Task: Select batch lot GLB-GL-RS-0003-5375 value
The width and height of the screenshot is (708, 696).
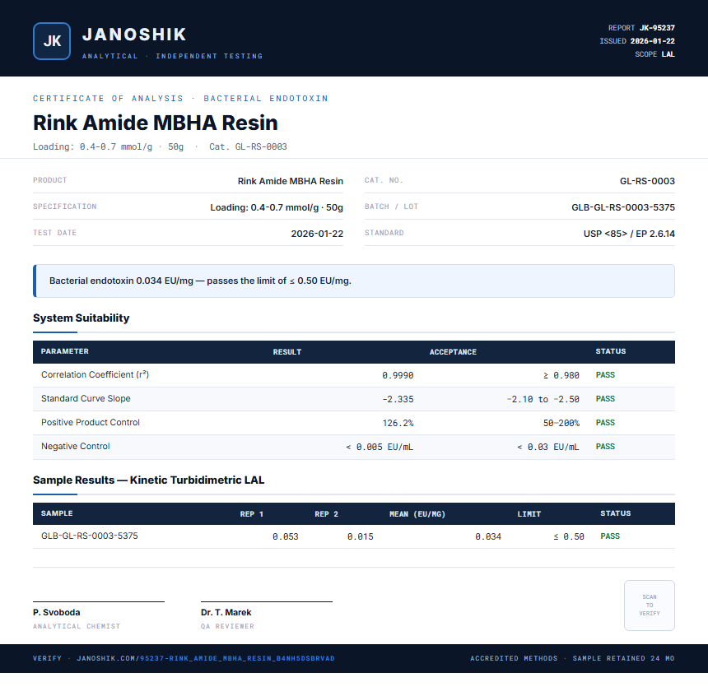Action: pyautogui.click(x=623, y=207)
